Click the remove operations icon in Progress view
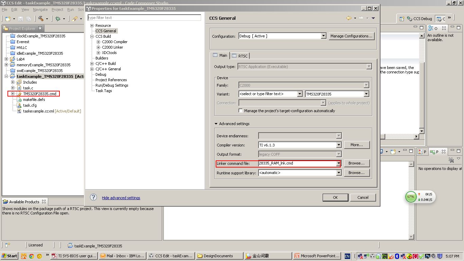Image resolution: width=464 pixels, height=261 pixels. click(451, 160)
